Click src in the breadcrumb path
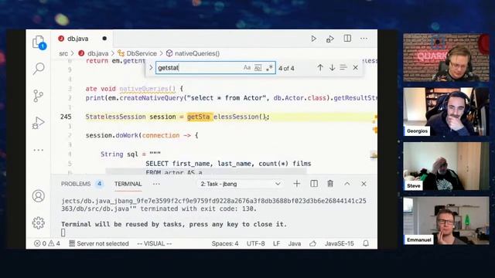Image resolution: width=495 pixels, height=278 pixels. coord(63,53)
